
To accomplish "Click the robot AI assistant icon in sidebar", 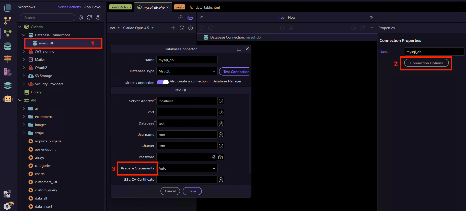I will (8, 99).
